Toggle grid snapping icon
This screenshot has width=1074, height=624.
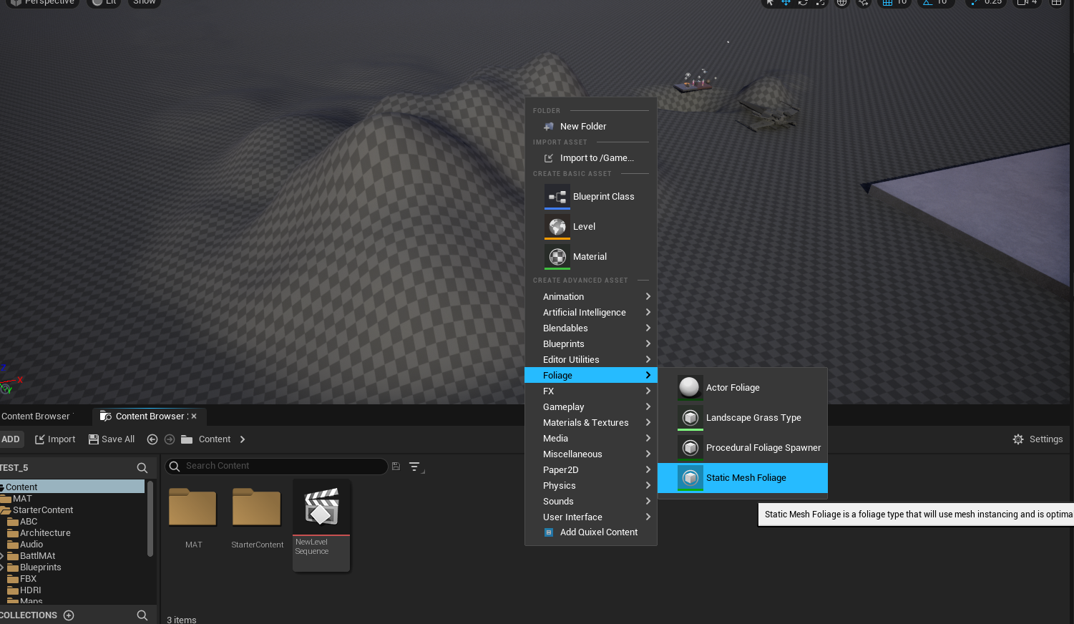[887, 2]
